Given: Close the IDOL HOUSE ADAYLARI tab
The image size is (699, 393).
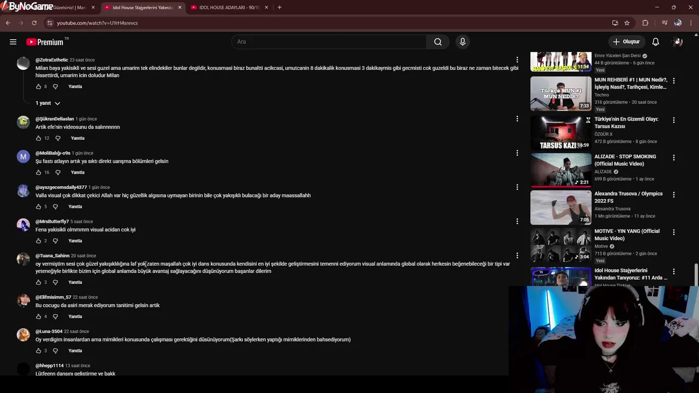Looking at the screenshot, I should click(x=266, y=8).
